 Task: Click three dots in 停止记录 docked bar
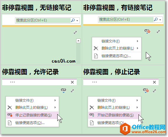(x=94, y=82)
